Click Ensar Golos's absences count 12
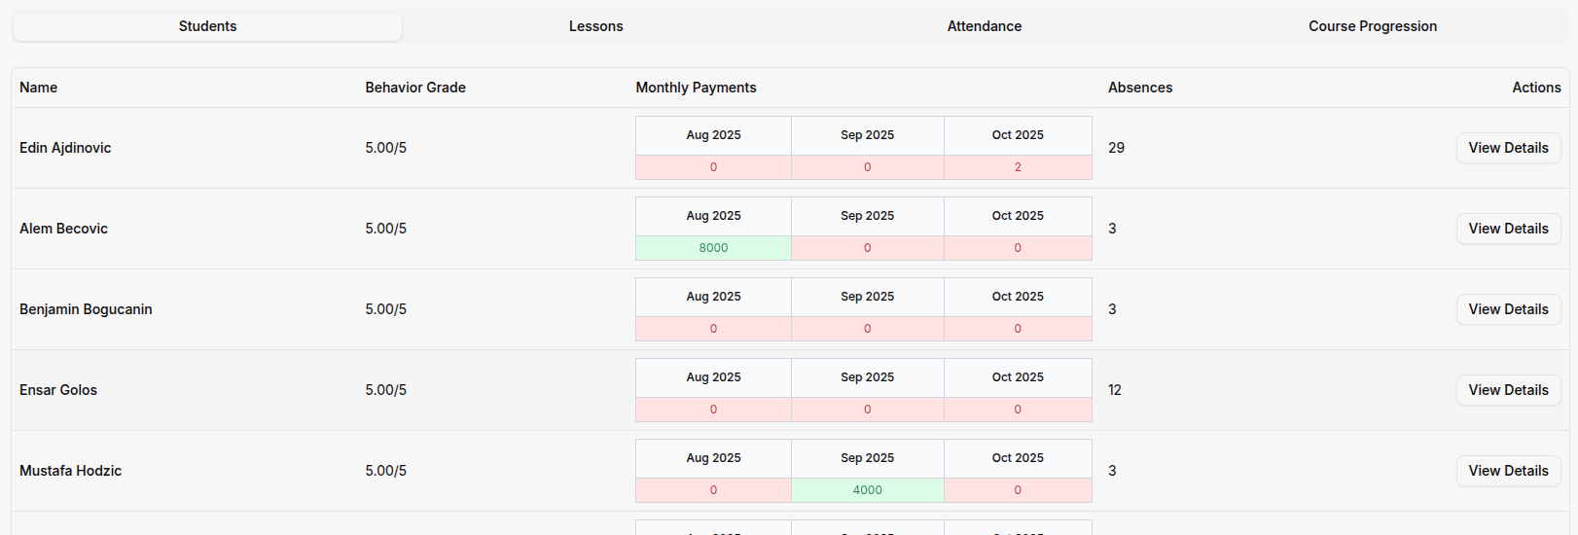Image resolution: width=1578 pixels, height=535 pixels. pyautogui.click(x=1115, y=390)
